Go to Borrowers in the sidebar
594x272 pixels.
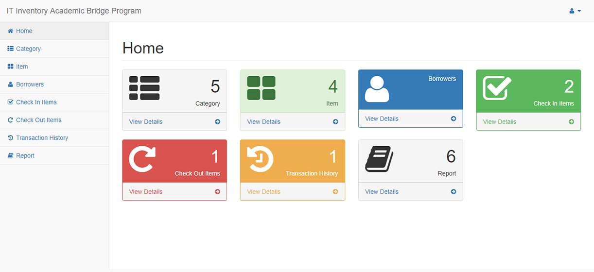(30, 85)
